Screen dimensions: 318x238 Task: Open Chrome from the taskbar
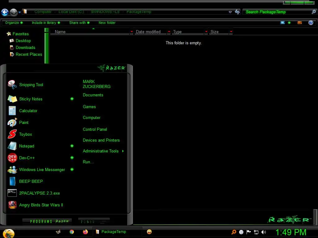coord(72,232)
